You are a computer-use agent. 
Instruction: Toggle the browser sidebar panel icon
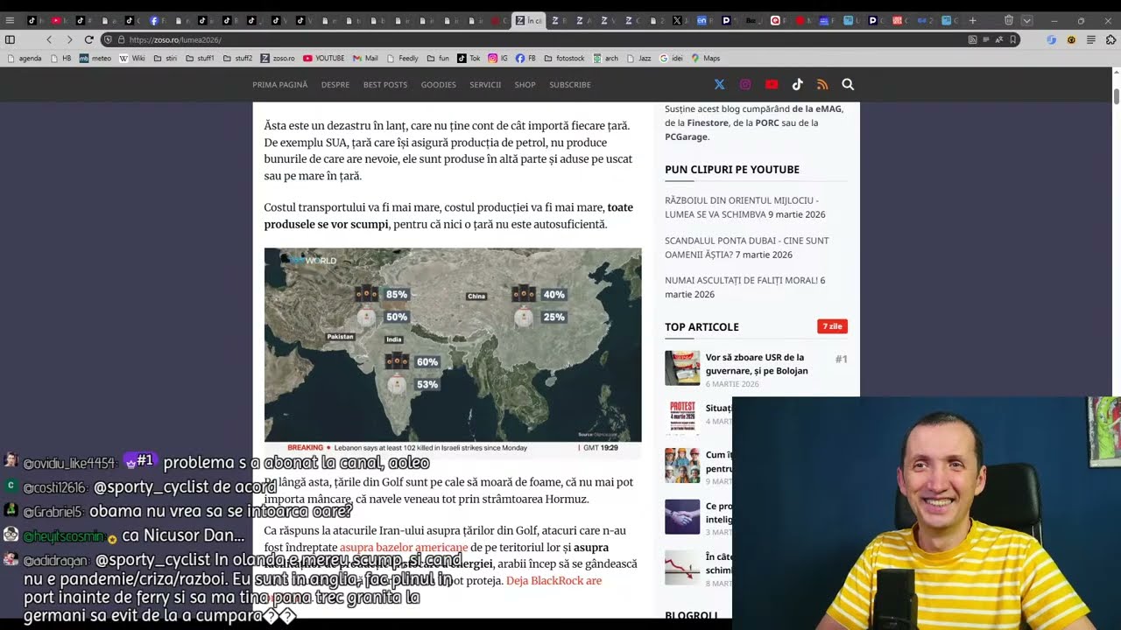point(10,39)
